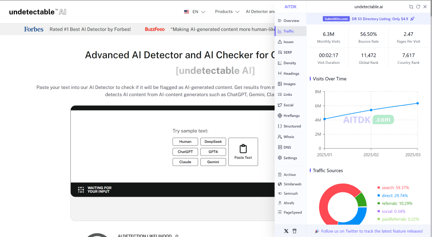Open the Overview section in AITDK sidebar
This screenshot has height=237, width=432.
[290, 21]
